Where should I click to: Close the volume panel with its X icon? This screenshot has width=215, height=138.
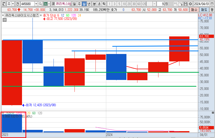tap(213, 113)
